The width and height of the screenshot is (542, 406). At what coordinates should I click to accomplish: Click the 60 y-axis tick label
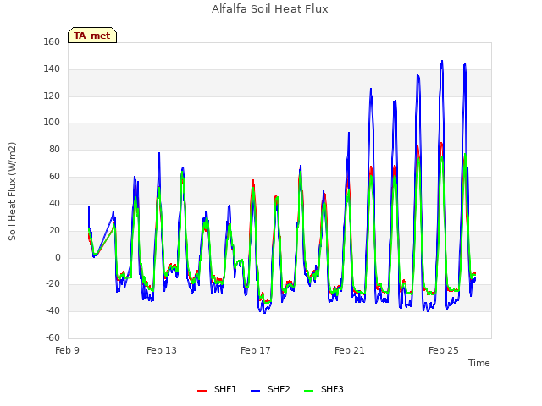click(54, 177)
